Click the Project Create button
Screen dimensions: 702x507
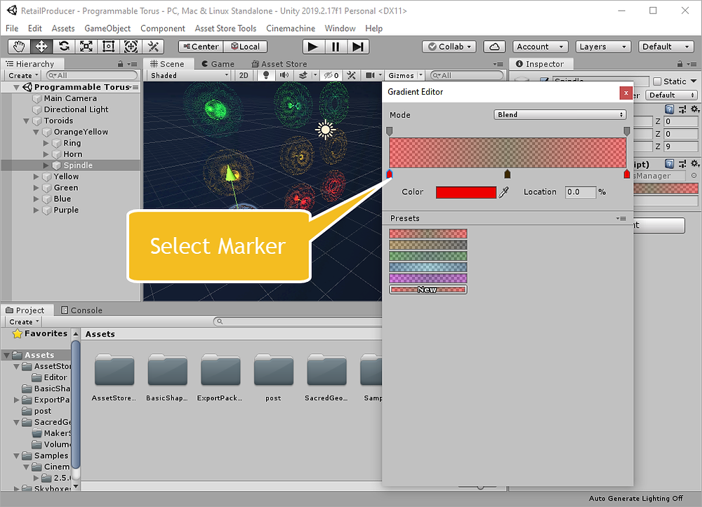click(24, 321)
